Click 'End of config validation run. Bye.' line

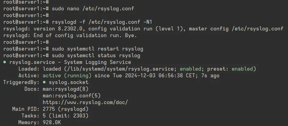pyautogui.click(x=85, y=35)
